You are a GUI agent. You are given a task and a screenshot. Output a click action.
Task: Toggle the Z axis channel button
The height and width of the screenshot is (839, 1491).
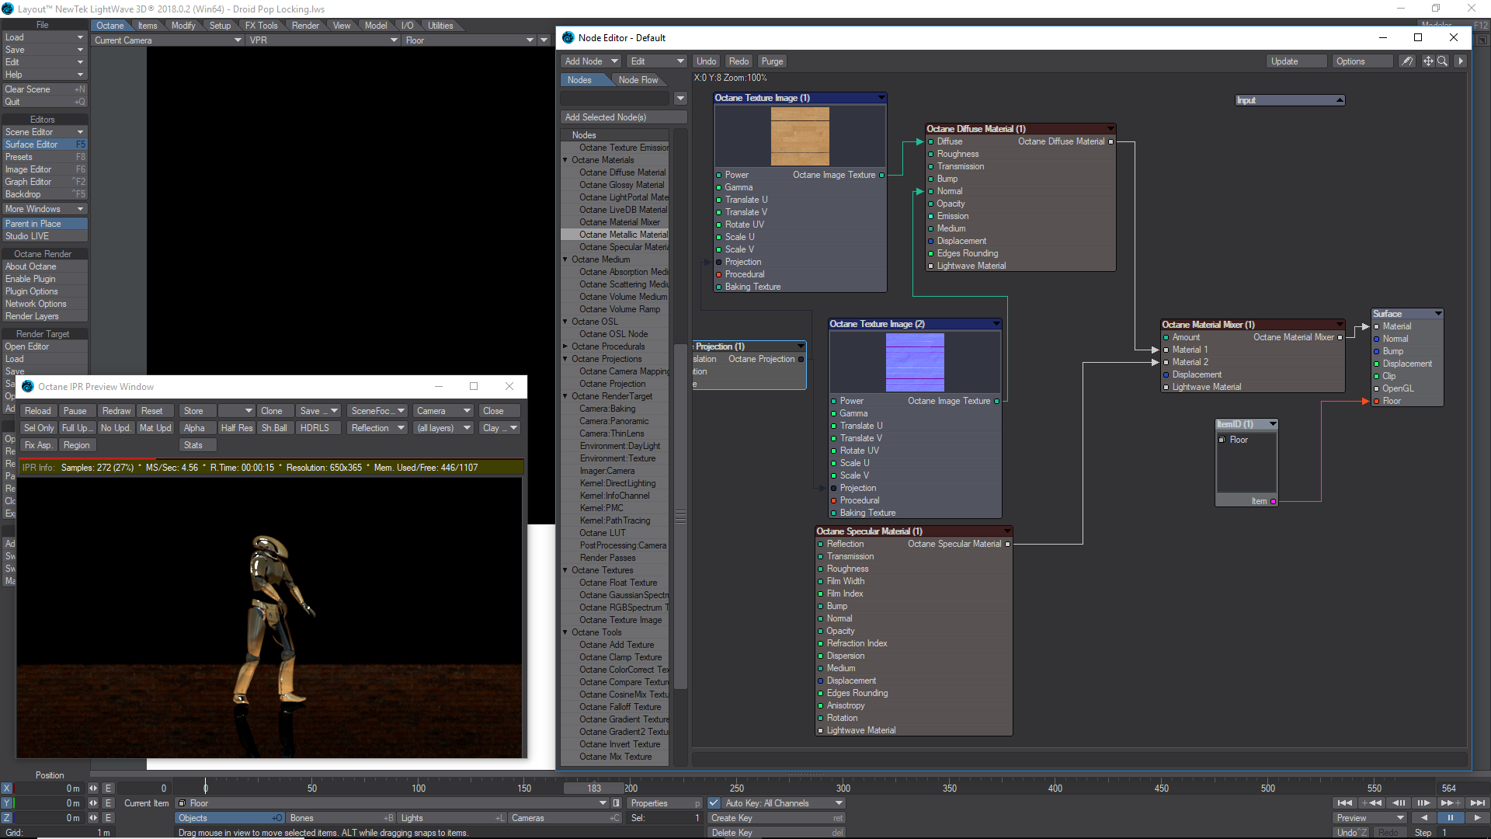(x=7, y=818)
